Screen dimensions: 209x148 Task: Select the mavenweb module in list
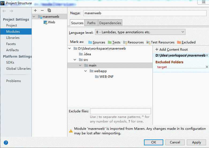(50, 17)
